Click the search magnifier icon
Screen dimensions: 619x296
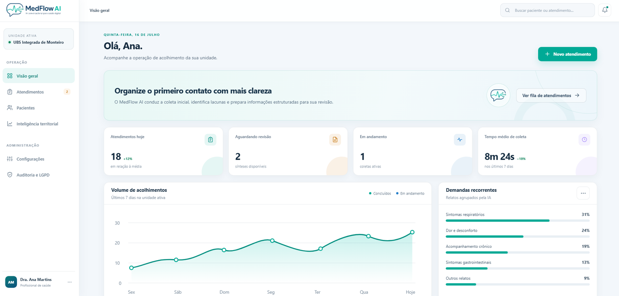(507, 10)
